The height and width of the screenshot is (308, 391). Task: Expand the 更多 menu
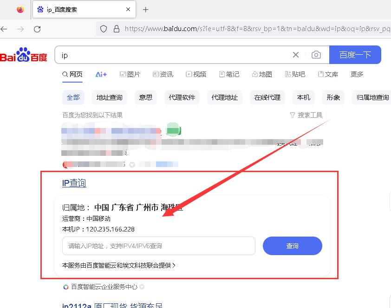[x=357, y=74]
